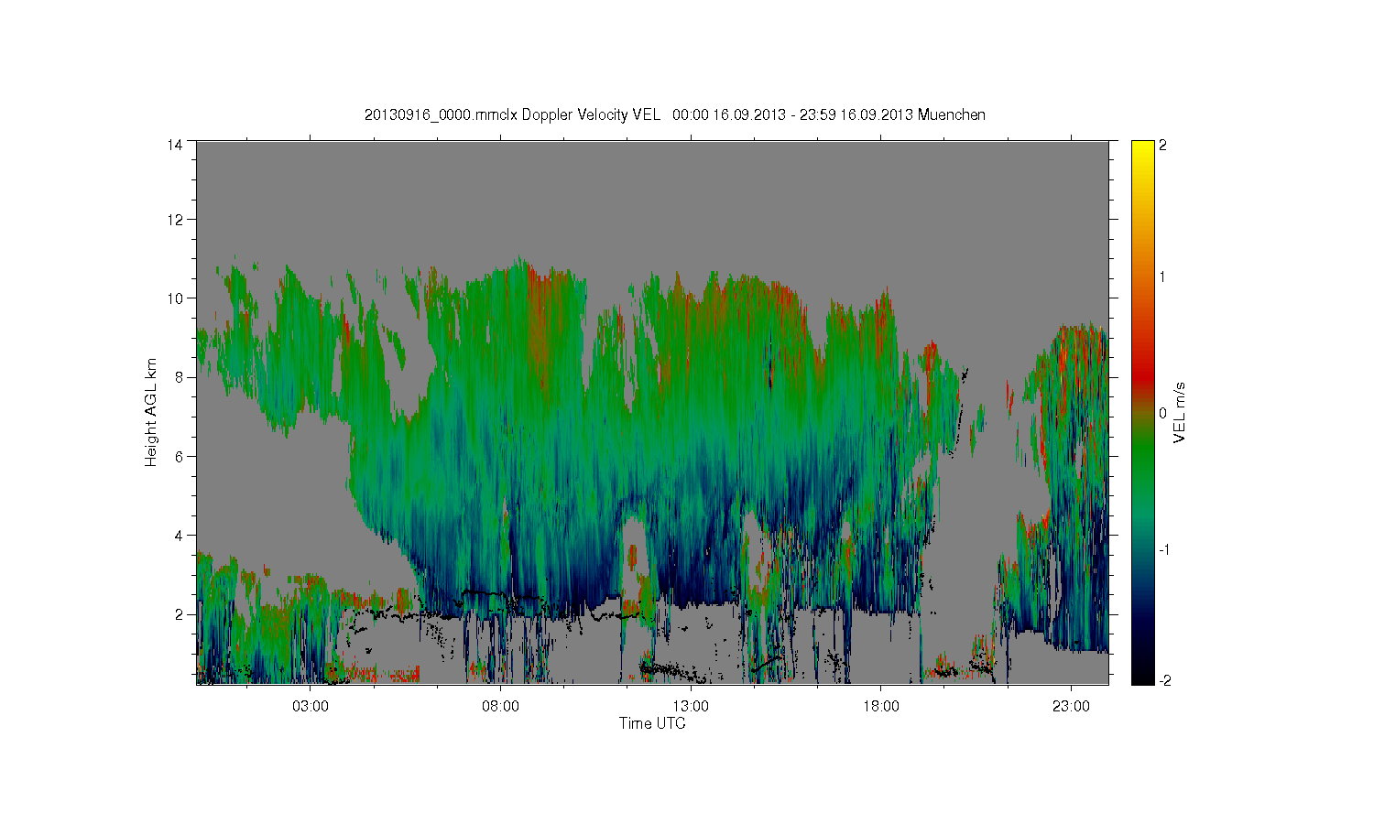Click the 03:00 time axis label
The height and width of the screenshot is (824, 1374).
[x=311, y=707]
